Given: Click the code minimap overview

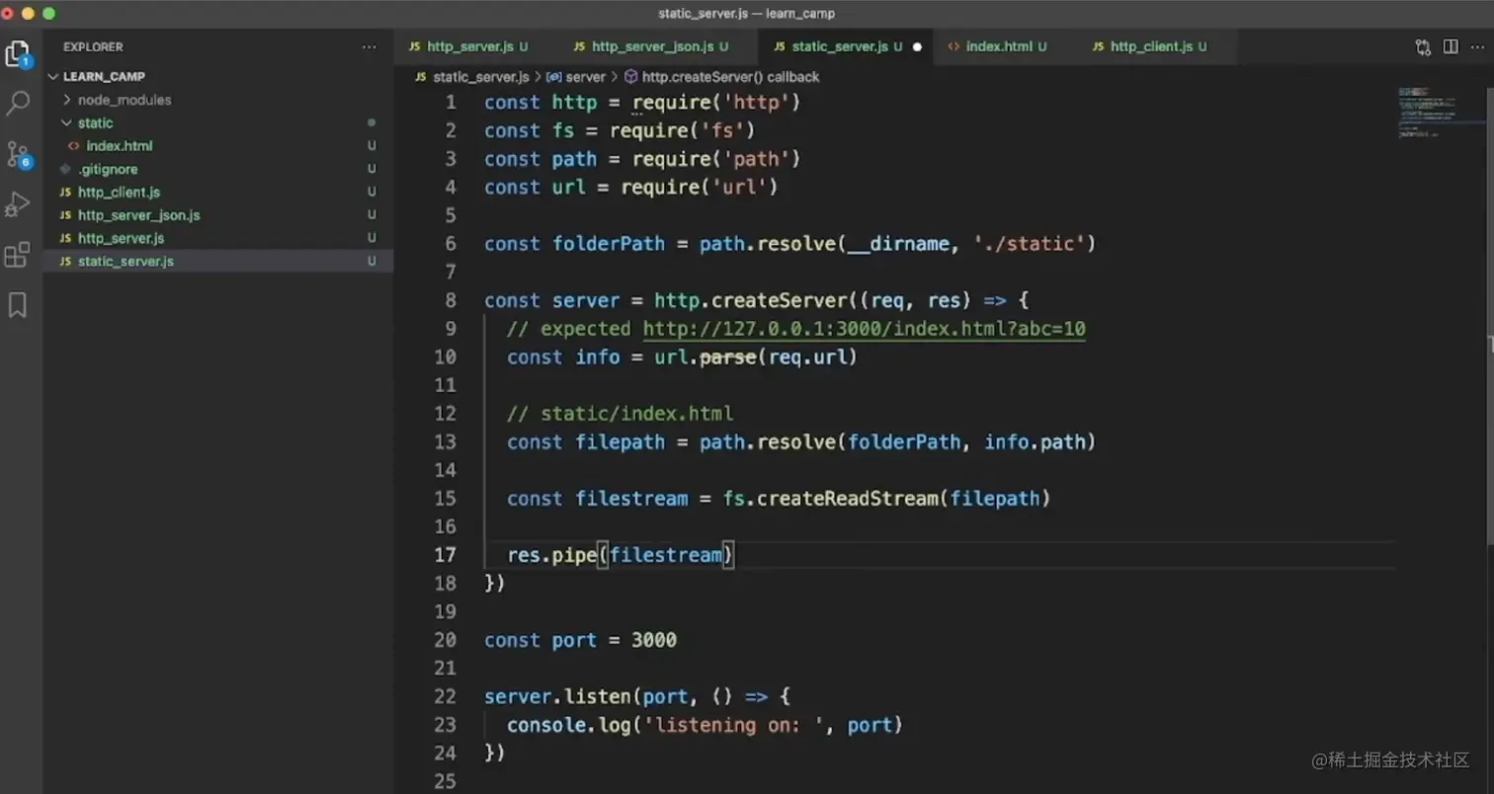Looking at the screenshot, I should (x=1441, y=112).
